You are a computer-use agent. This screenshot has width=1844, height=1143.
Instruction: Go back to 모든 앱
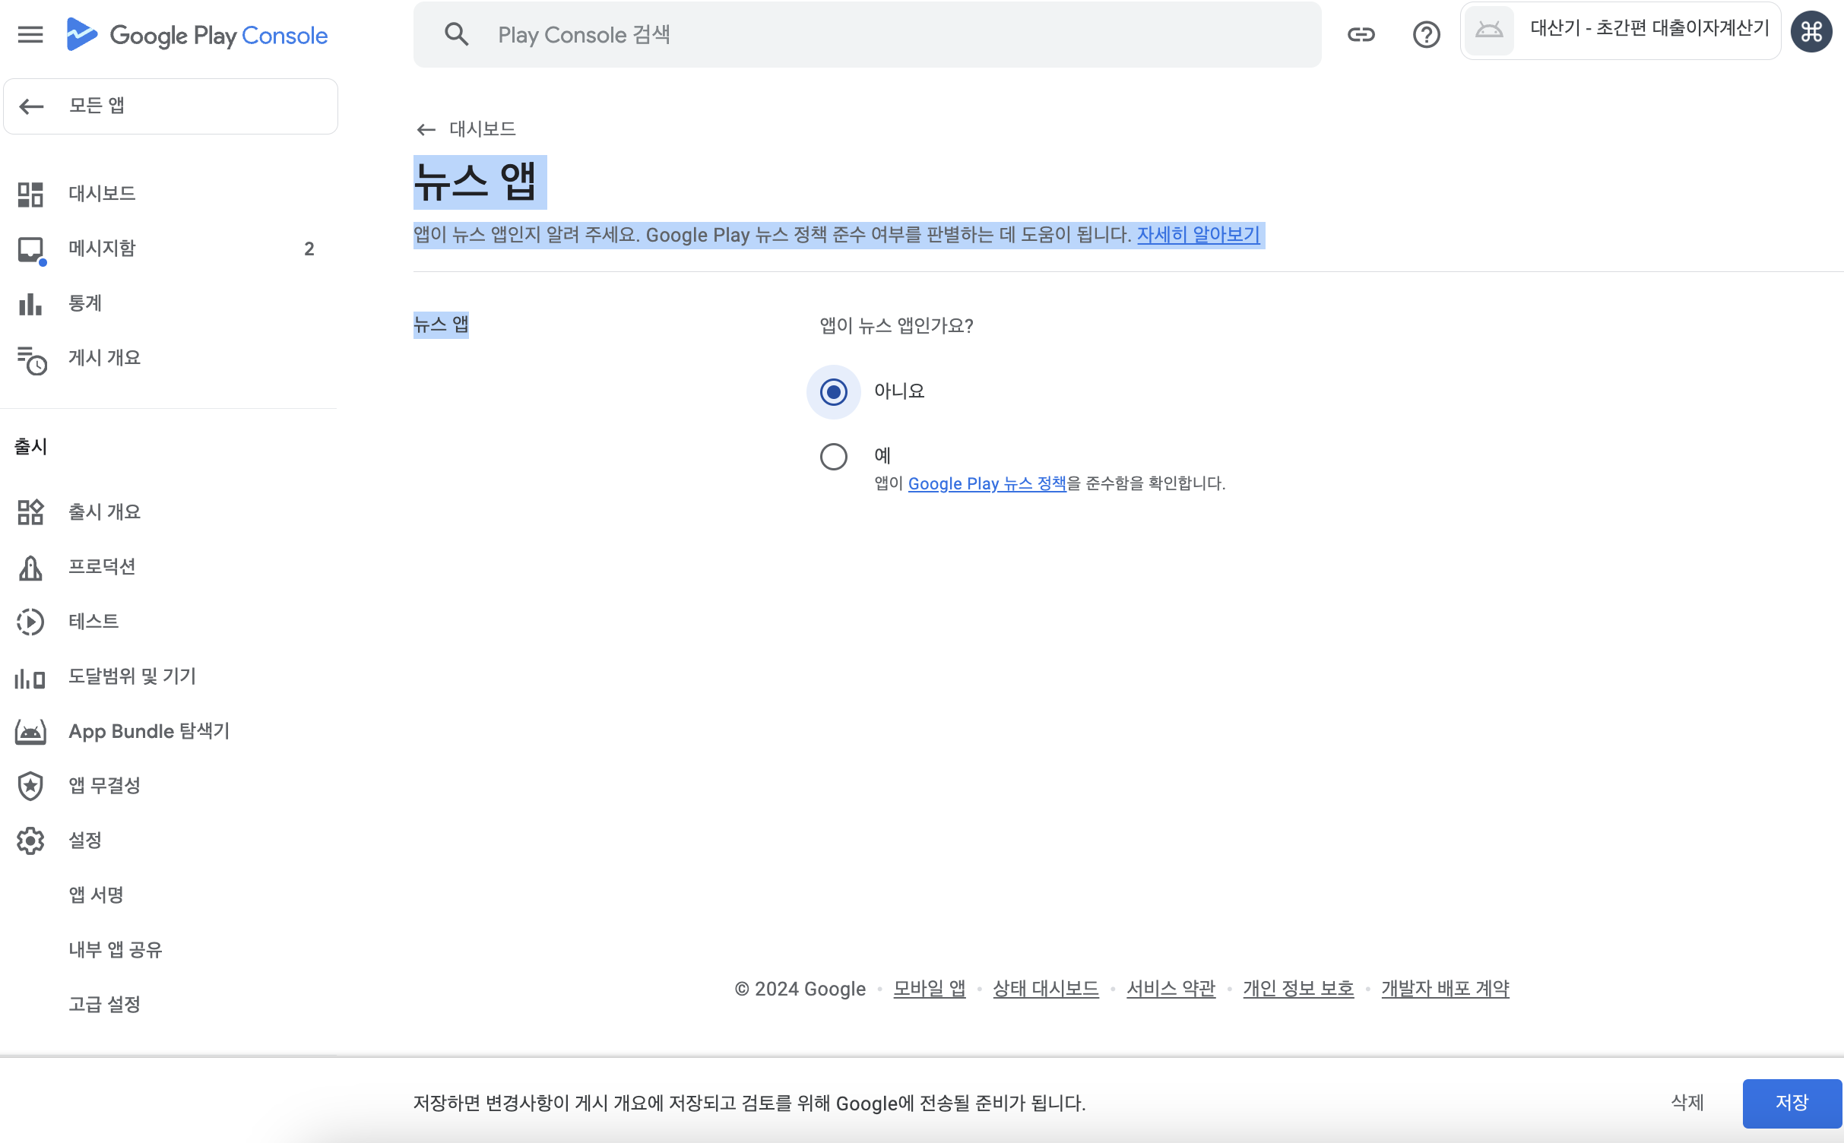click(x=170, y=106)
